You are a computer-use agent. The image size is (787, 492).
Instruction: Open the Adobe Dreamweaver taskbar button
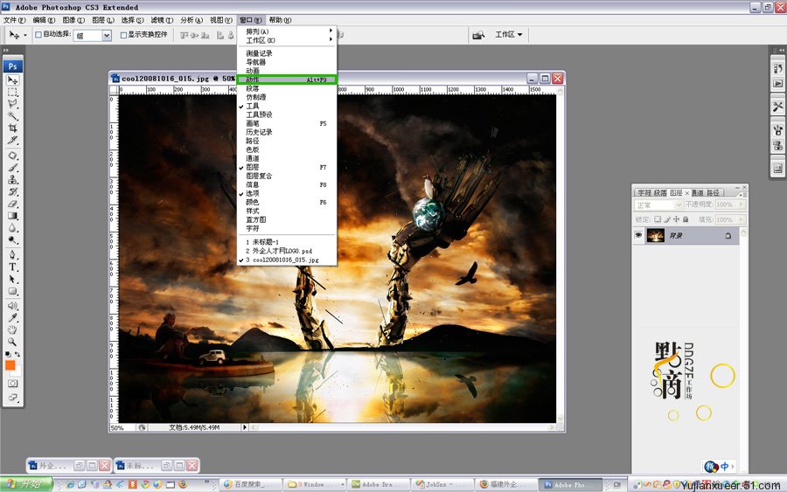379,484
